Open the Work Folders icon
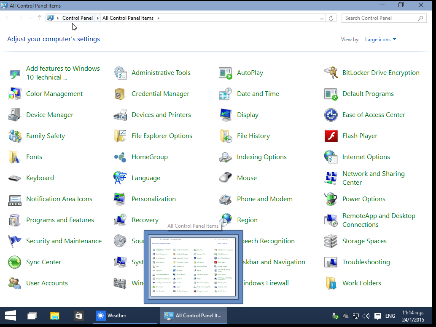The image size is (436, 327). tap(331, 283)
